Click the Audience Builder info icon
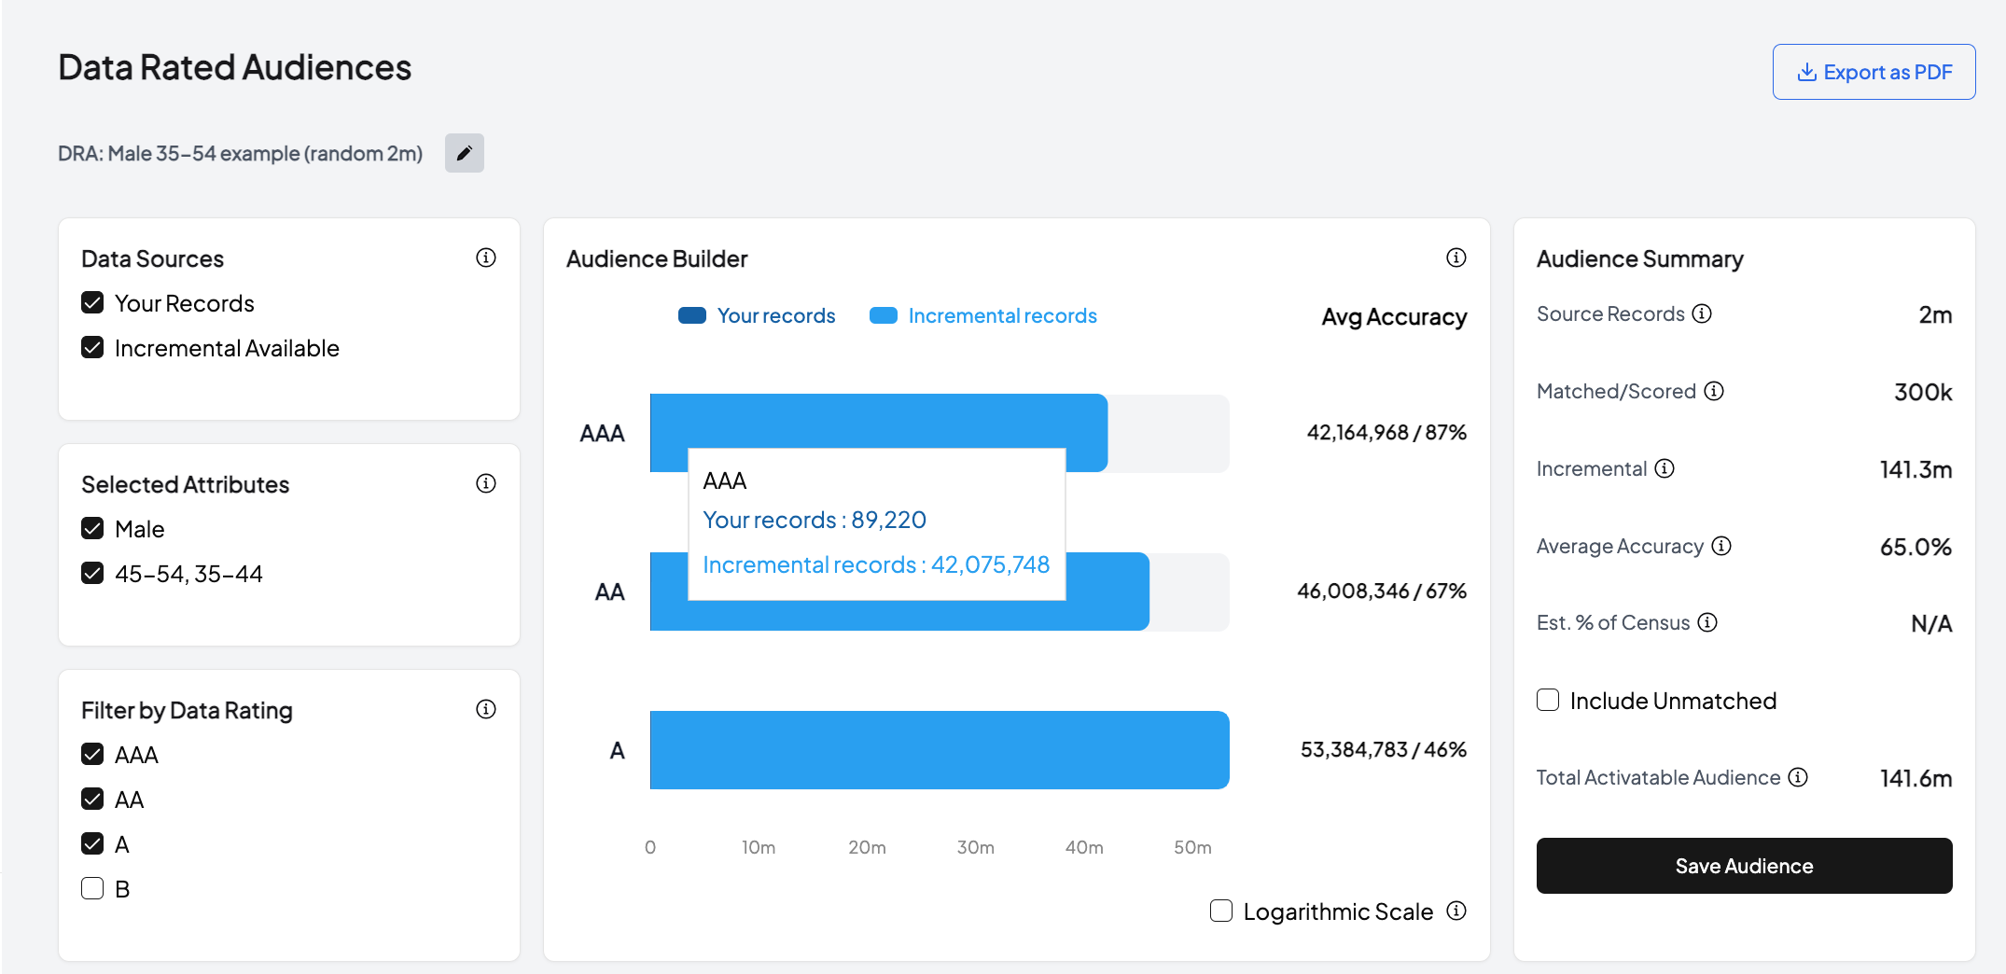 click(1456, 257)
